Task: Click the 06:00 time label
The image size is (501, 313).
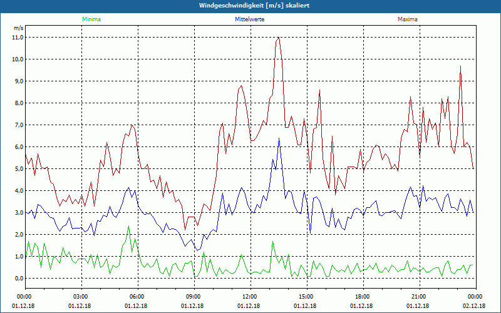Action: tap(138, 297)
